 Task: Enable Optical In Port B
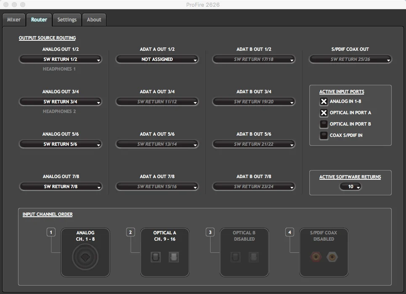(x=324, y=124)
